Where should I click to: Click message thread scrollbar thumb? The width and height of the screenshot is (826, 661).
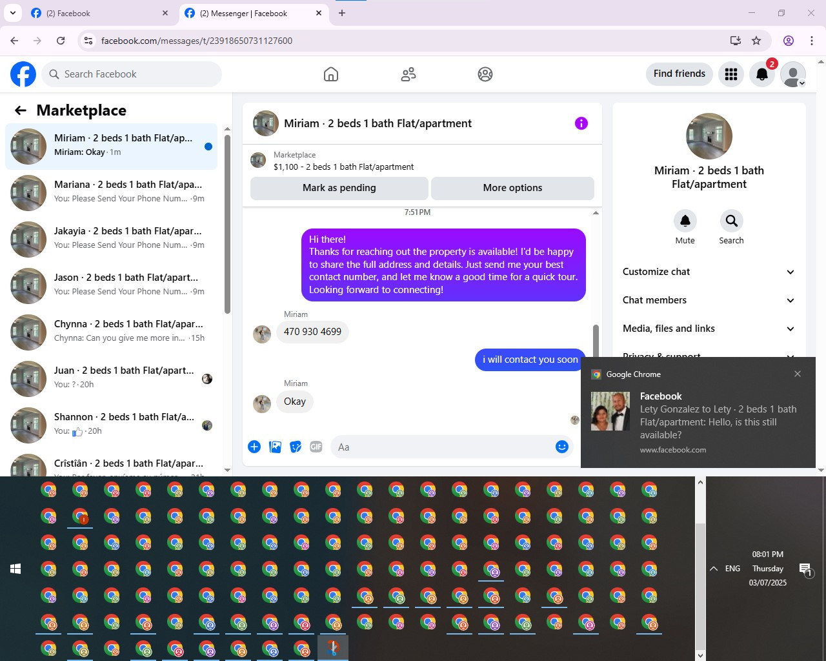(x=596, y=340)
